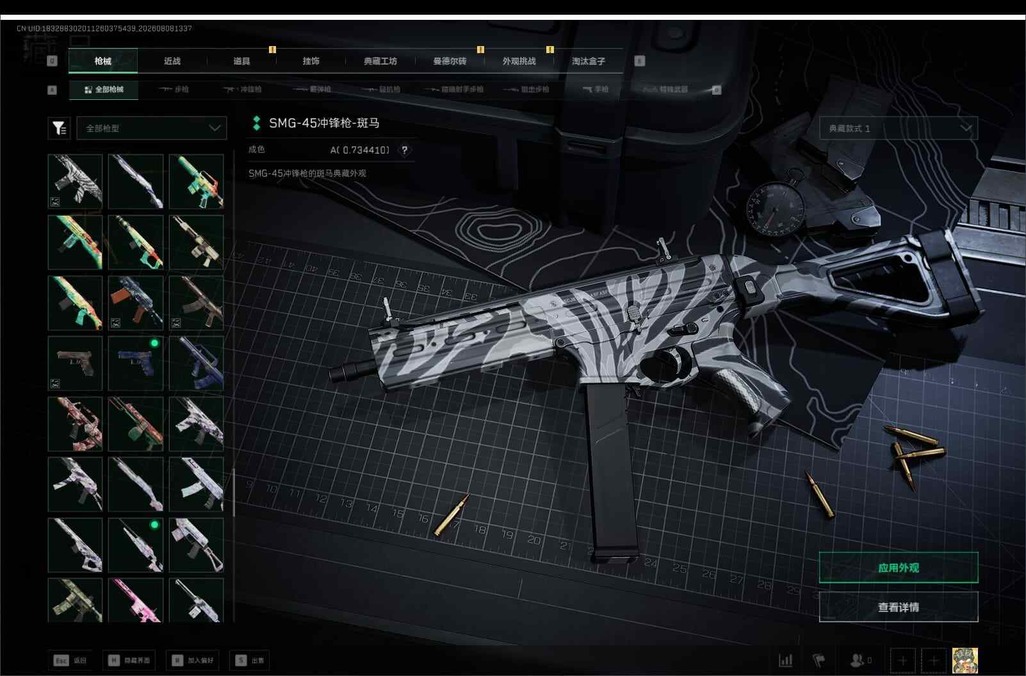Screen dimensions: 1026x676
Task: Open the player avatar profile
Action: [965, 660]
